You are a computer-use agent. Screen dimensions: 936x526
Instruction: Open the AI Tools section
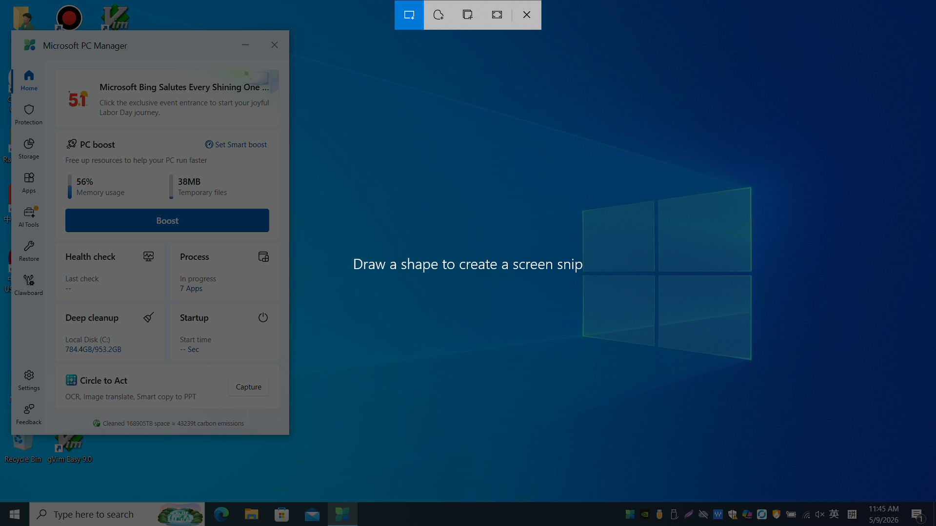[x=29, y=217]
